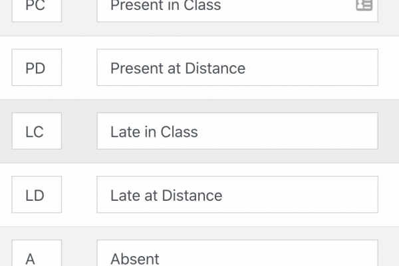Click blank space after Late at Distance text

click(x=301, y=195)
